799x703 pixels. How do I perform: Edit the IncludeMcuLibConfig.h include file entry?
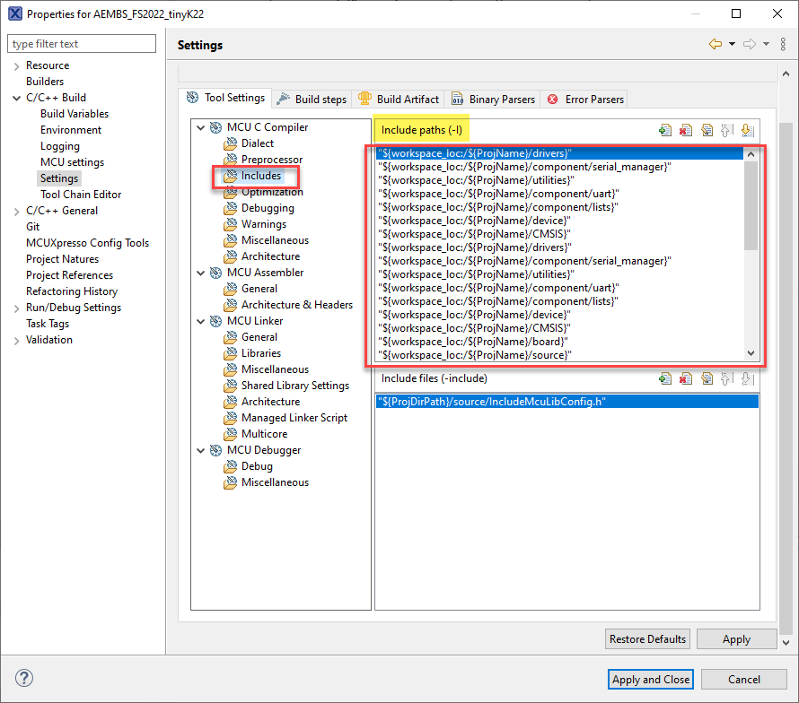click(706, 378)
